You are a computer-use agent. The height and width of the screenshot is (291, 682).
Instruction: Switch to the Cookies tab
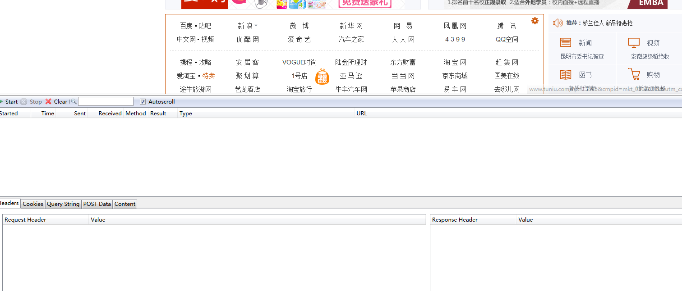point(33,204)
